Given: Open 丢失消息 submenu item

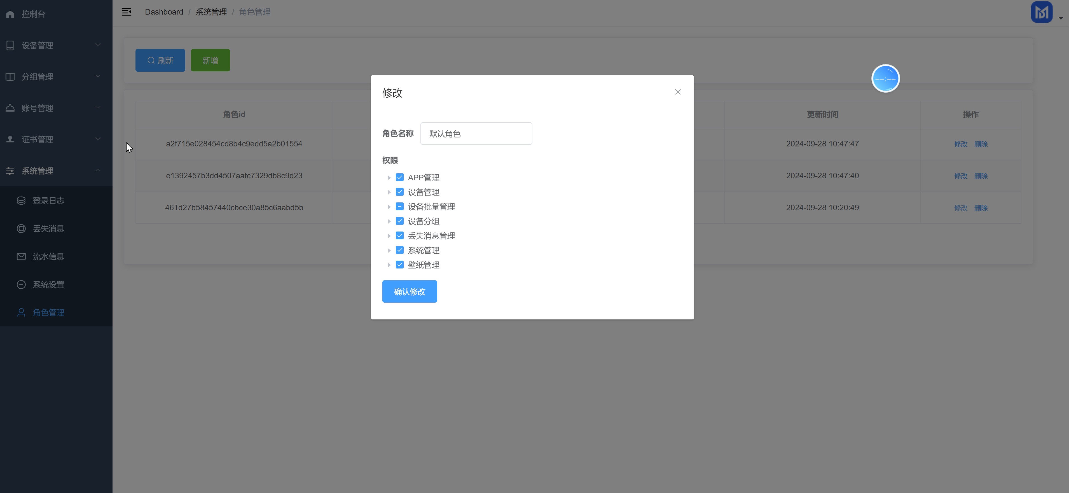Looking at the screenshot, I should (x=56, y=228).
